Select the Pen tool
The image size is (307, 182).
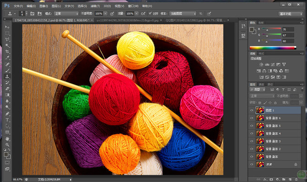(x=7, y=113)
